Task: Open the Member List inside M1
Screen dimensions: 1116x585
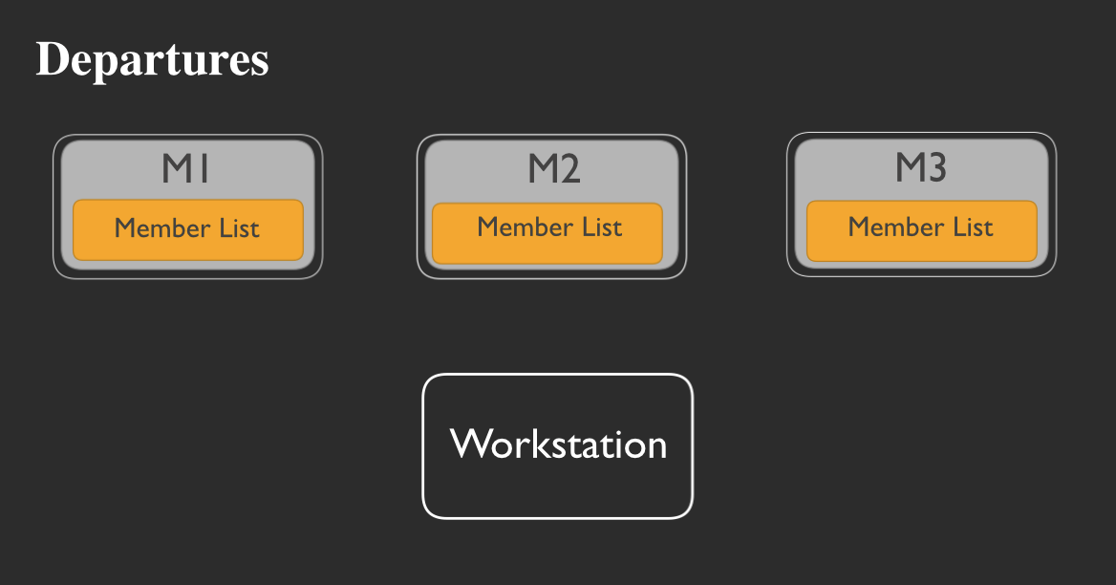Action: [187, 228]
